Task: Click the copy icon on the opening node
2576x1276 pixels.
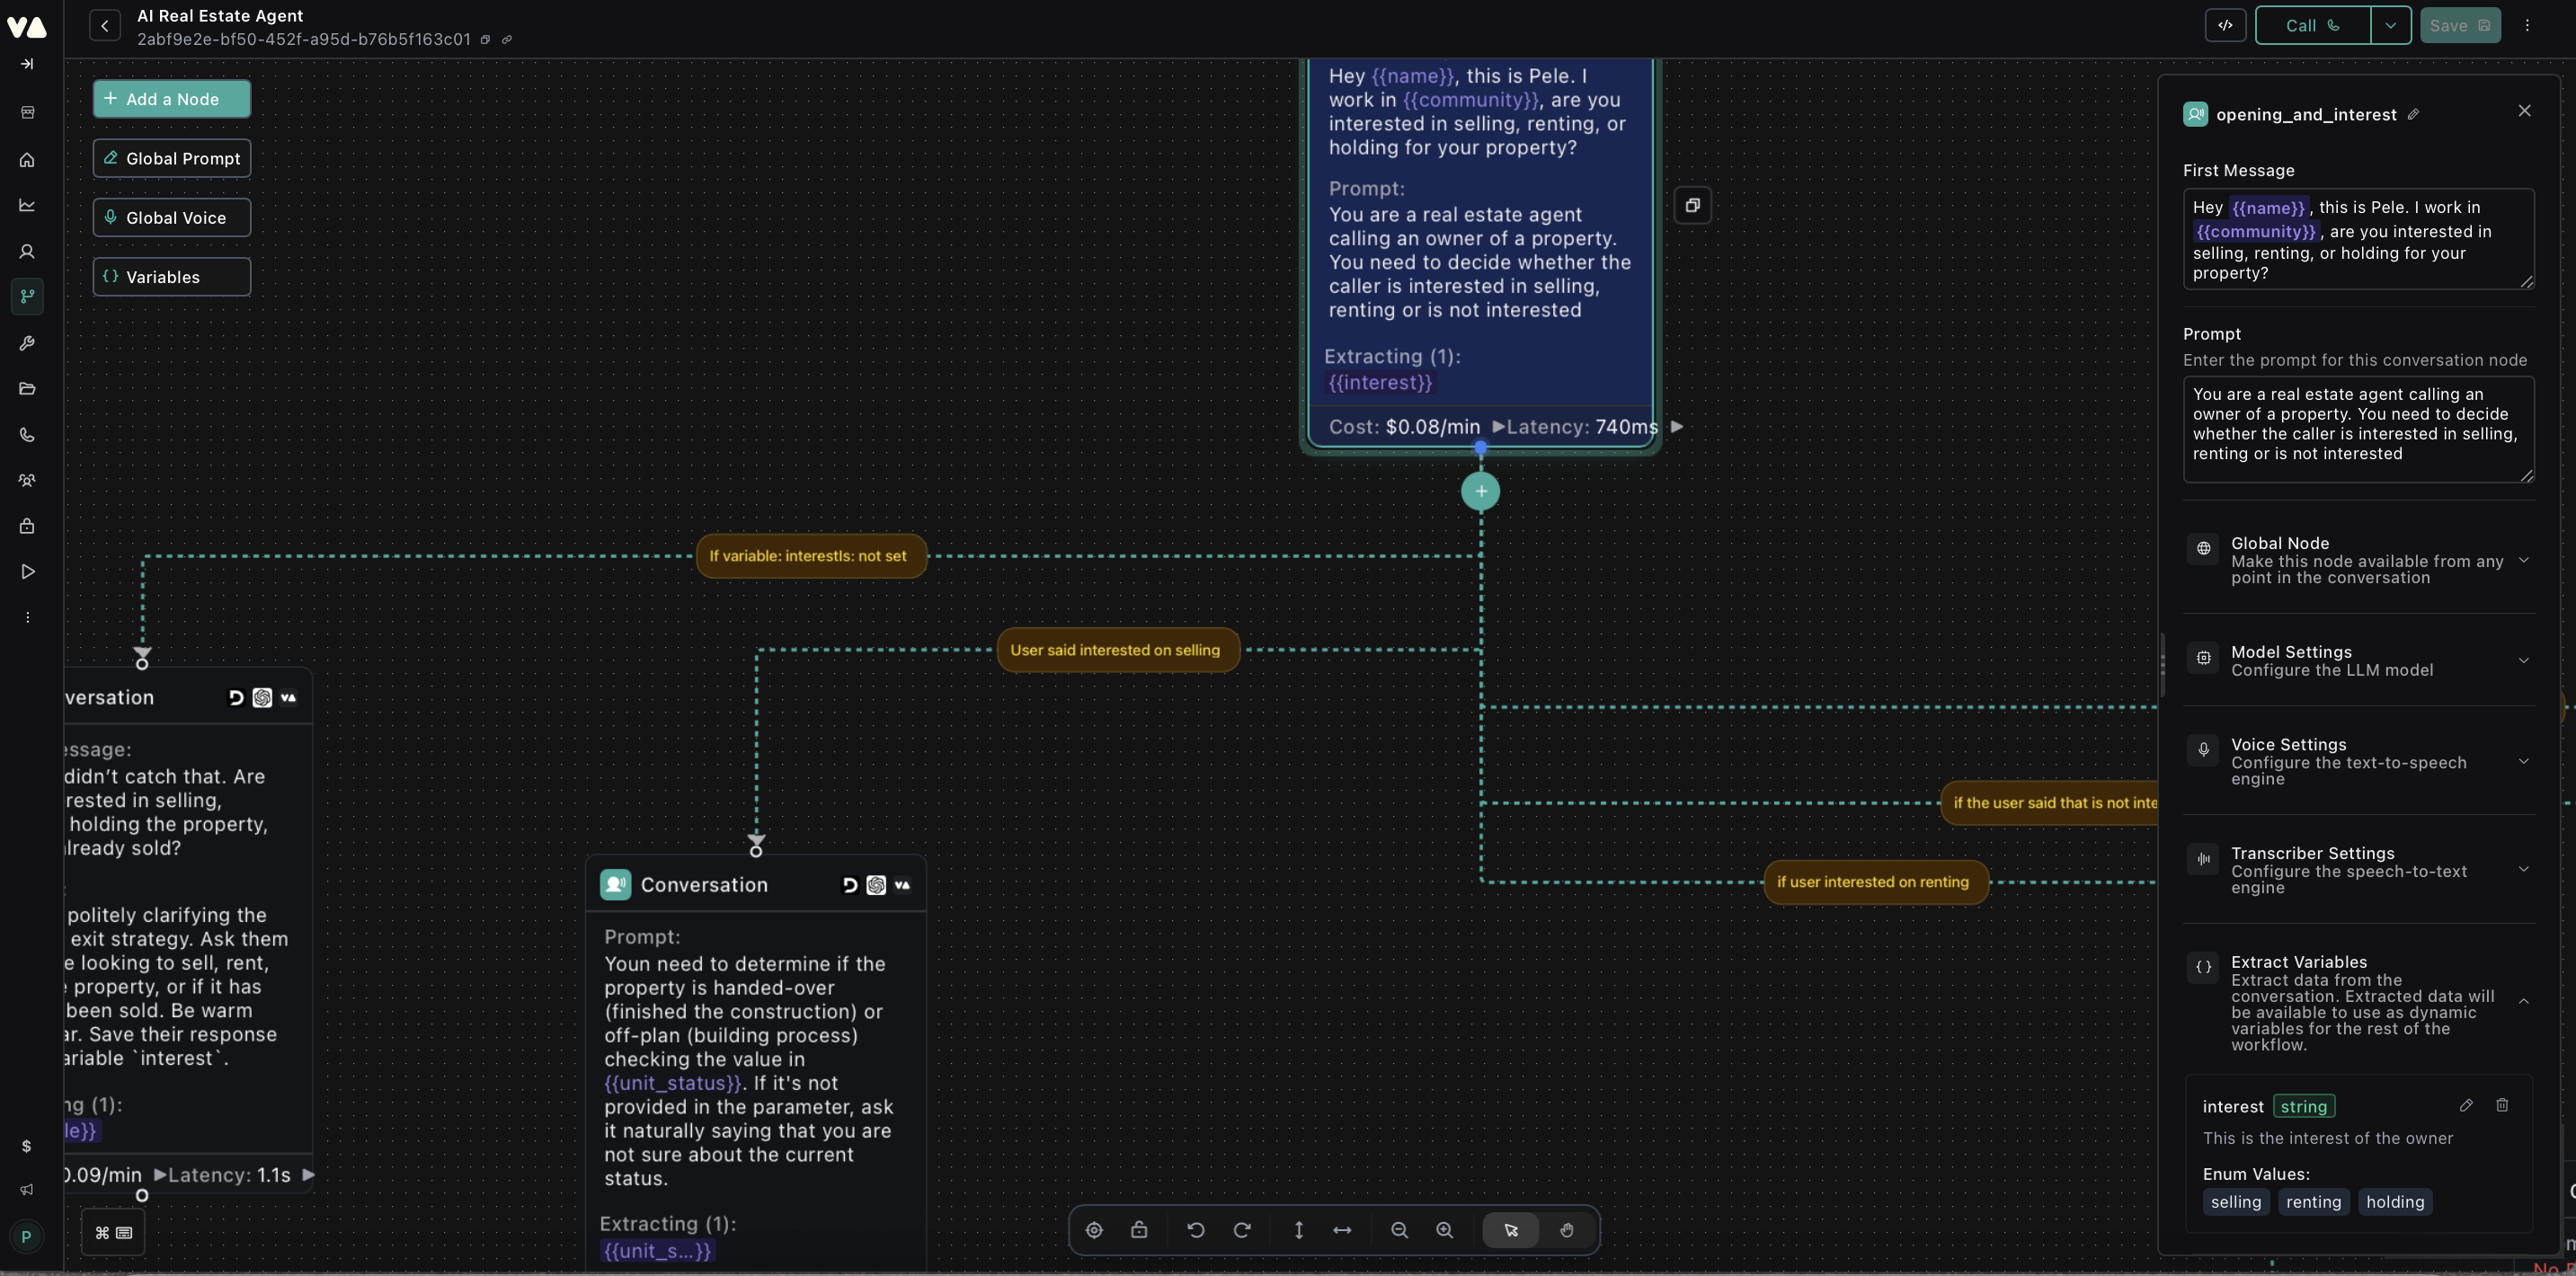Action: pos(1694,204)
